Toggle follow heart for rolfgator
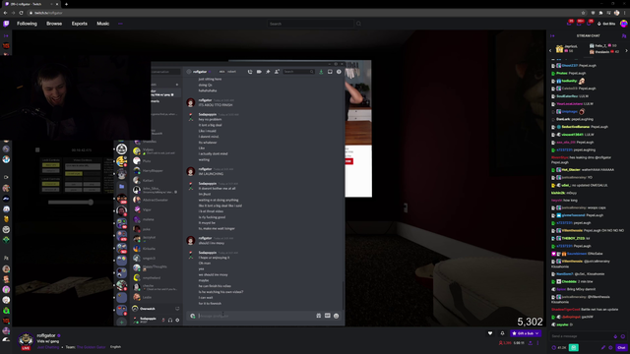The image size is (630, 354). click(490, 333)
